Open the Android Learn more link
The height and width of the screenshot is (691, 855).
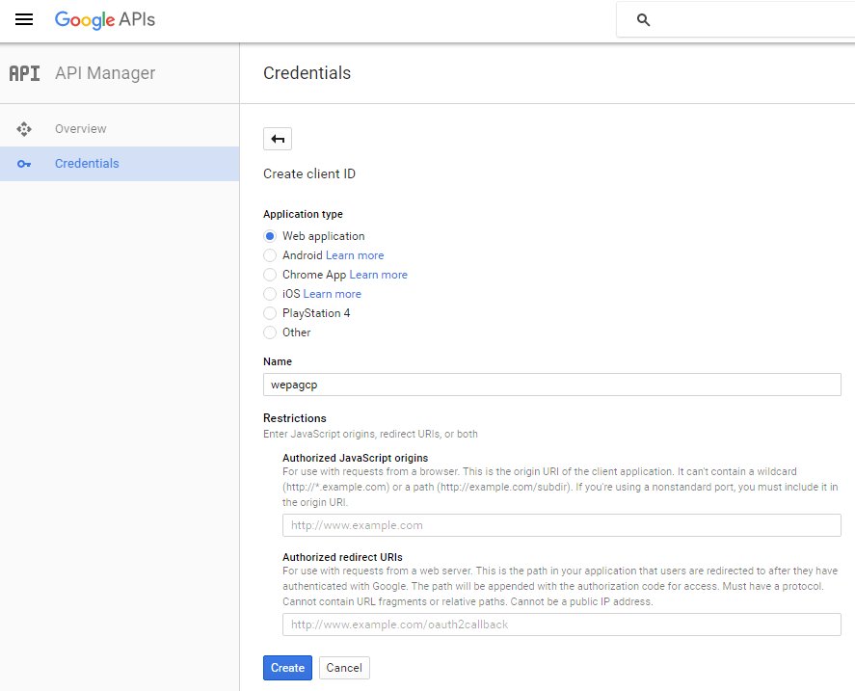click(x=355, y=255)
